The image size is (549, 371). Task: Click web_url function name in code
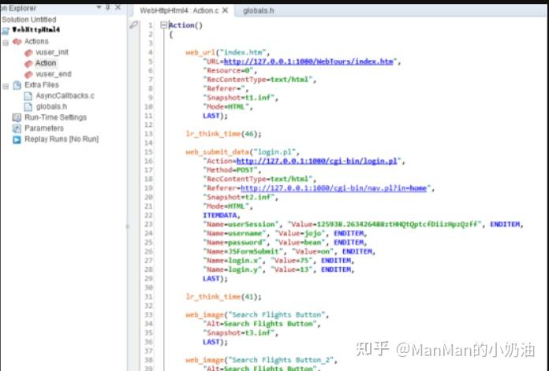coord(200,53)
